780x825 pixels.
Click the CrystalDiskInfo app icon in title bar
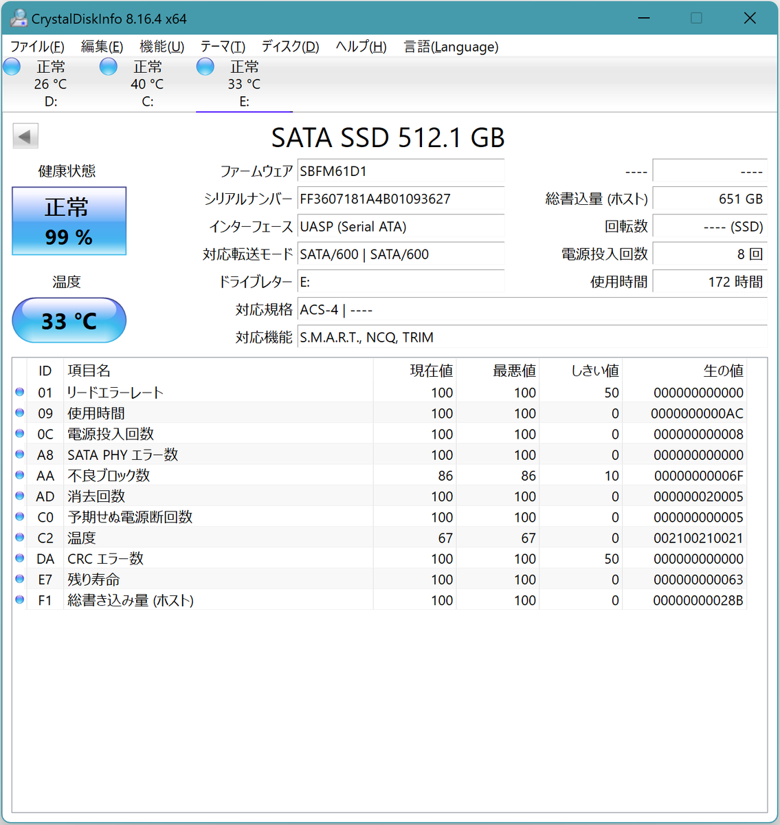pyautogui.click(x=18, y=19)
